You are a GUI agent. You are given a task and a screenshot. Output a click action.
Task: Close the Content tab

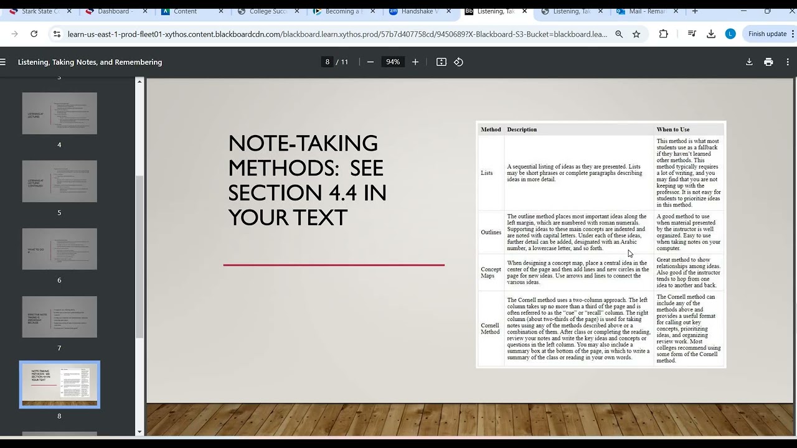click(x=221, y=11)
